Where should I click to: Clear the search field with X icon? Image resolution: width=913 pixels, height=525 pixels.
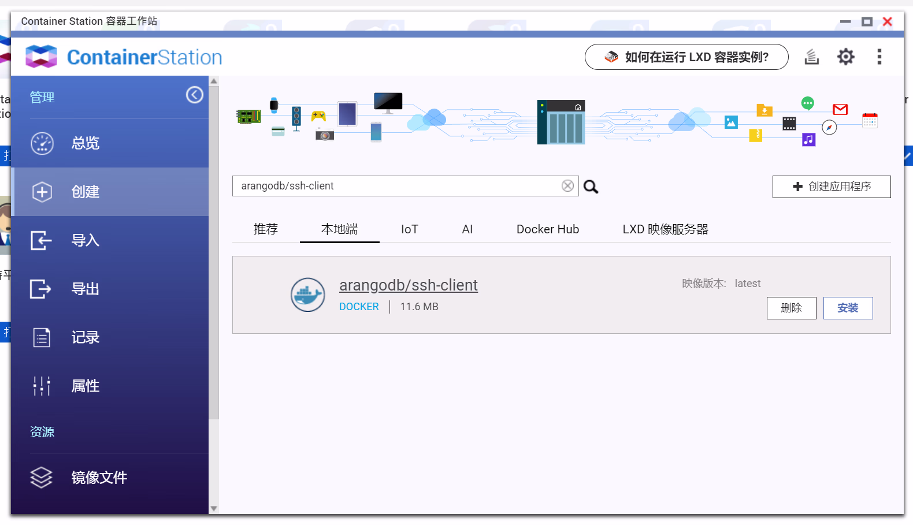567,186
